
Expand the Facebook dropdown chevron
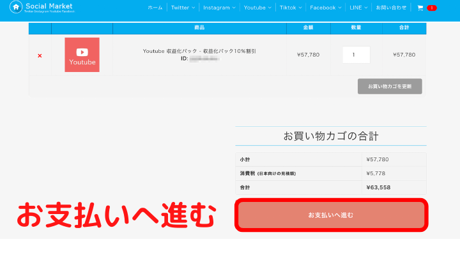coord(340,8)
